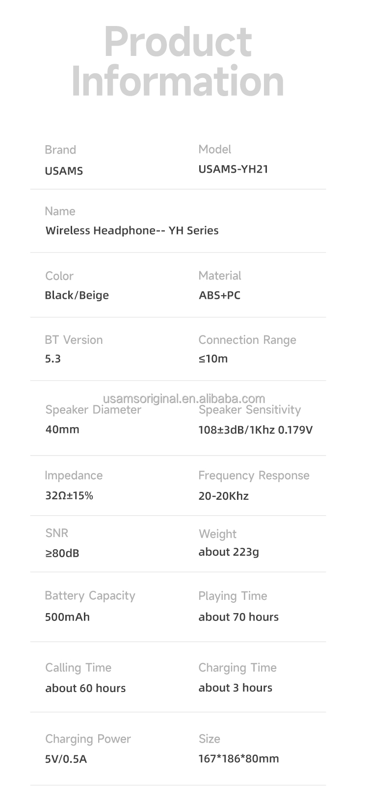Select the USAMS brand value

pos(64,171)
